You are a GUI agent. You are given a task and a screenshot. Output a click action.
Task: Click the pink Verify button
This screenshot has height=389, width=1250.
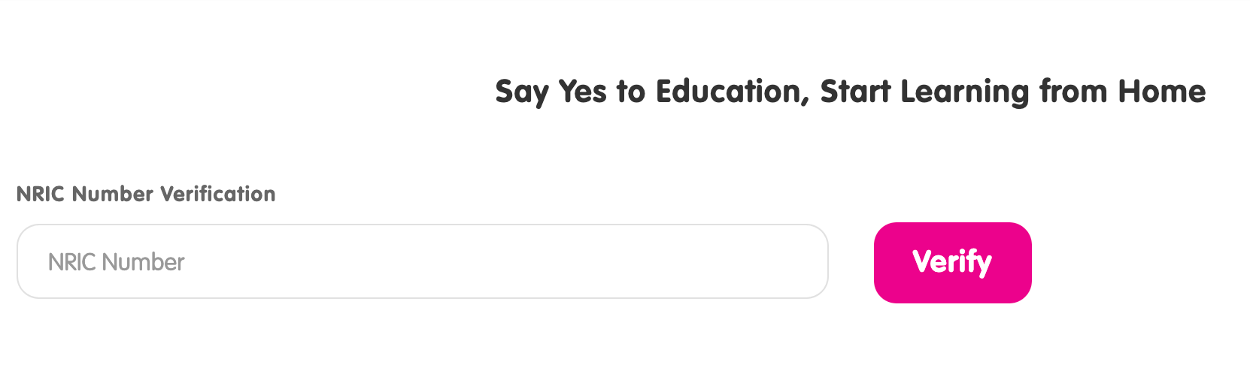point(952,262)
